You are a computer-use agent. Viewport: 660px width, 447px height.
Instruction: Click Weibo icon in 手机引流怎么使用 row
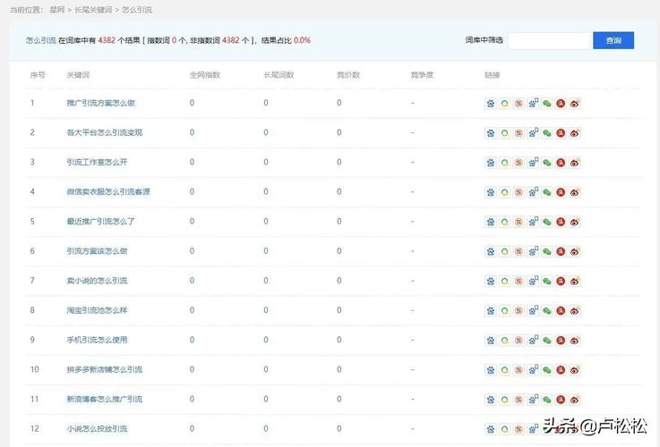coord(575,341)
